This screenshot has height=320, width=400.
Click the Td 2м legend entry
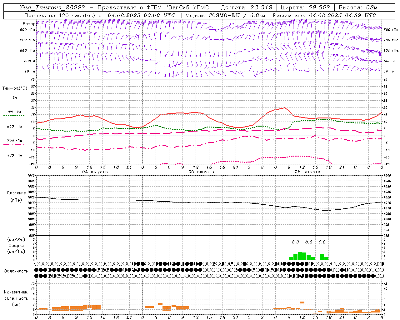(15, 112)
